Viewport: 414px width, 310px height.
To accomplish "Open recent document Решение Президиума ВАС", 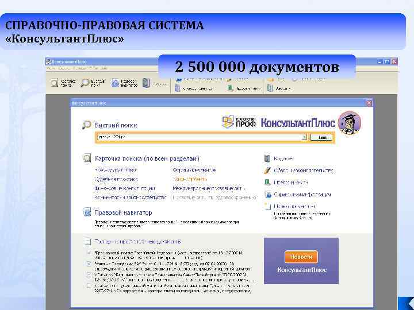I will [172, 266].
